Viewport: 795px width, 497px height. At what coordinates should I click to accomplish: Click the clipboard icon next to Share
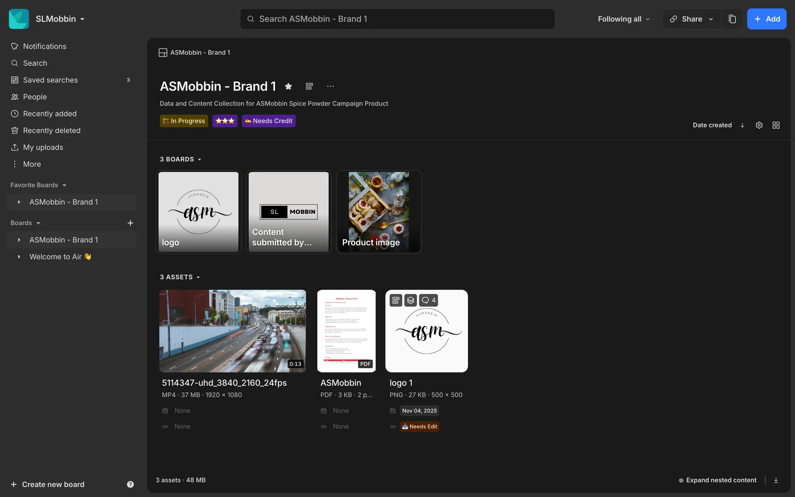click(x=732, y=19)
